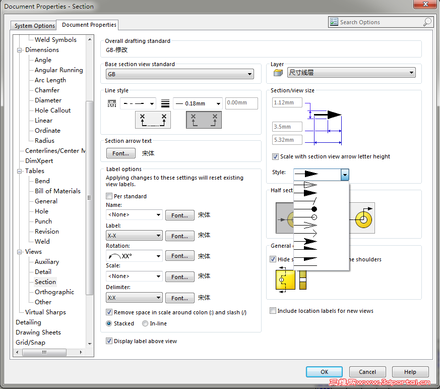
Task: Click Font button for Section arrow text
Action: [x=120, y=153]
